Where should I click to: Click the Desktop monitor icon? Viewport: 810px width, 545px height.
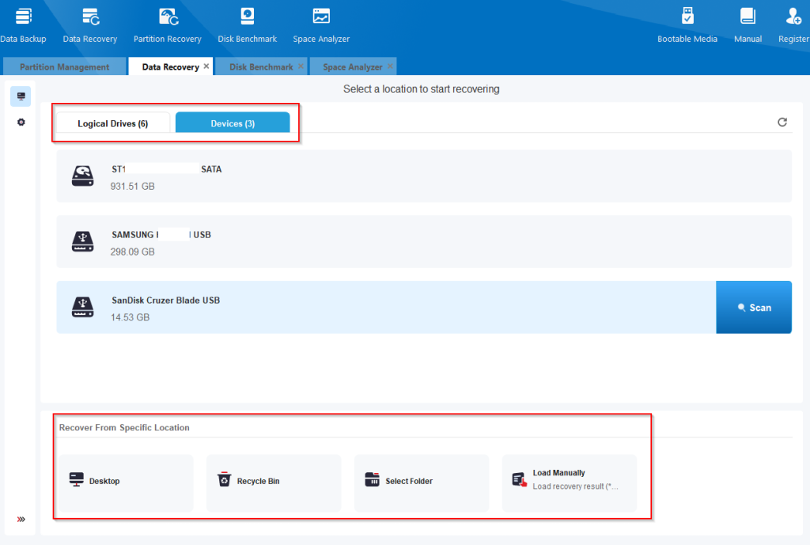click(x=77, y=479)
